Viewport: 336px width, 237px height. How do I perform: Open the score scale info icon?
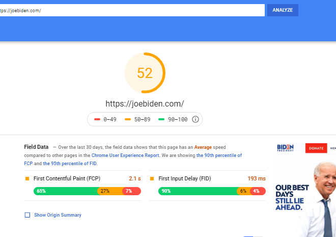[195, 119]
